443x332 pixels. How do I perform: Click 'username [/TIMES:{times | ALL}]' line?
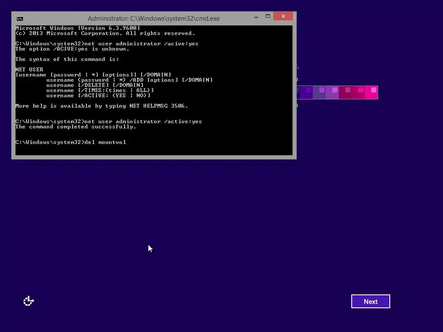pyautogui.click(x=100, y=90)
